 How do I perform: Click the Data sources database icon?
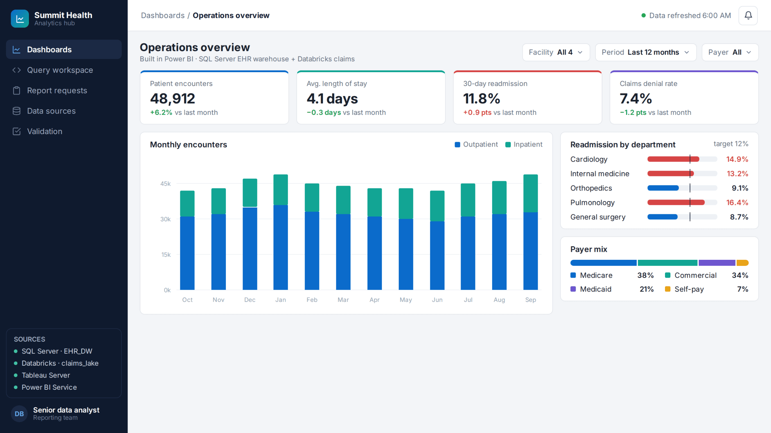tap(16, 111)
